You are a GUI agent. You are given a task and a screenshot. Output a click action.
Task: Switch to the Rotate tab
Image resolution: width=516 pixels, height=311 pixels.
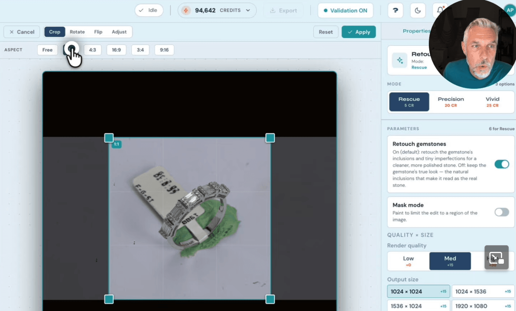tap(77, 32)
